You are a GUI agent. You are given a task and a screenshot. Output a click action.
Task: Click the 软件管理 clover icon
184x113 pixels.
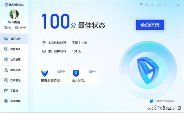(6, 101)
